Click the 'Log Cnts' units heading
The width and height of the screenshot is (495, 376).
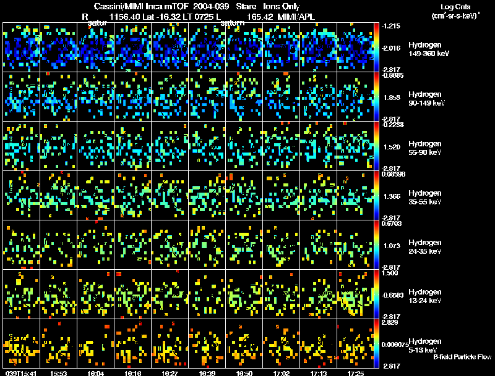[455, 7]
